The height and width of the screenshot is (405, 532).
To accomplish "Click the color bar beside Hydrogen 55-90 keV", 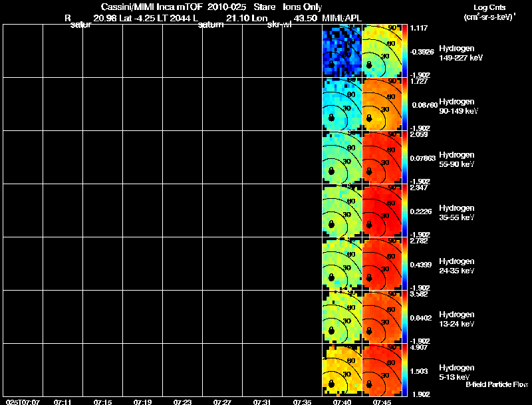I will pos(404,158).
